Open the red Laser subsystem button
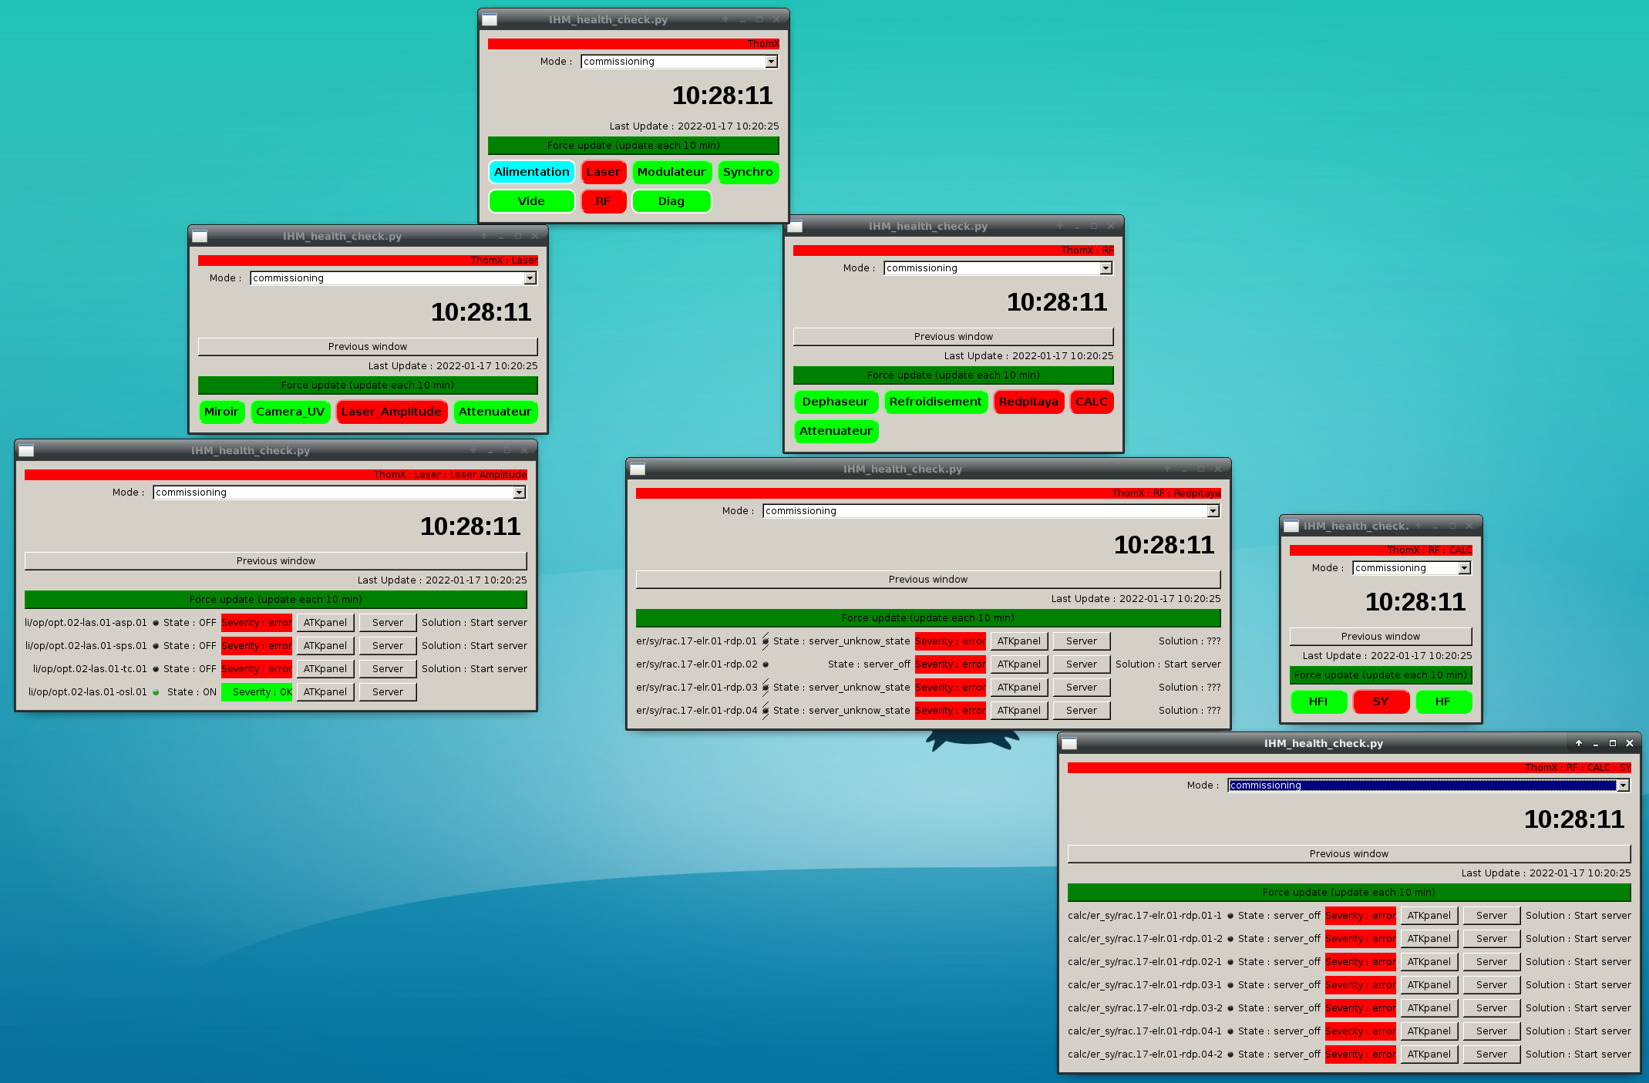This screenshot has width=1649, height=1083. coord(603,172)
